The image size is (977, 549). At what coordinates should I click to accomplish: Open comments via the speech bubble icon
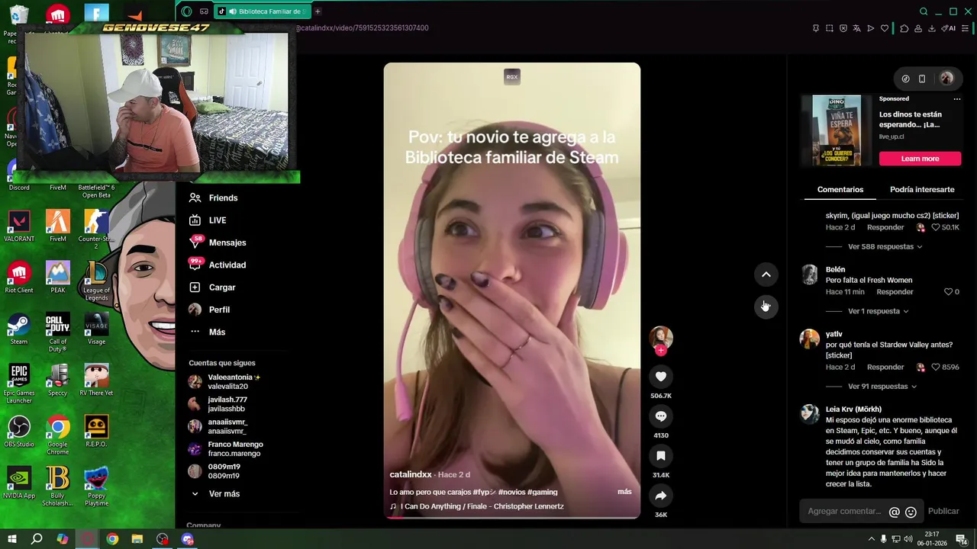click(x=661, y=416)
